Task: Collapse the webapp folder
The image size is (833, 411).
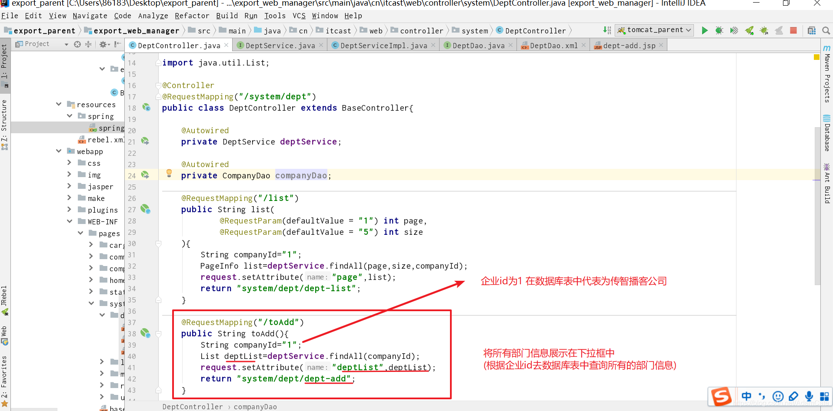Action: coord(59,151)
